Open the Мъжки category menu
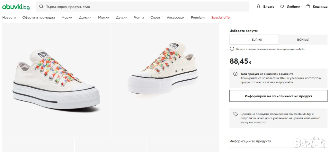 tap(104, 18)
